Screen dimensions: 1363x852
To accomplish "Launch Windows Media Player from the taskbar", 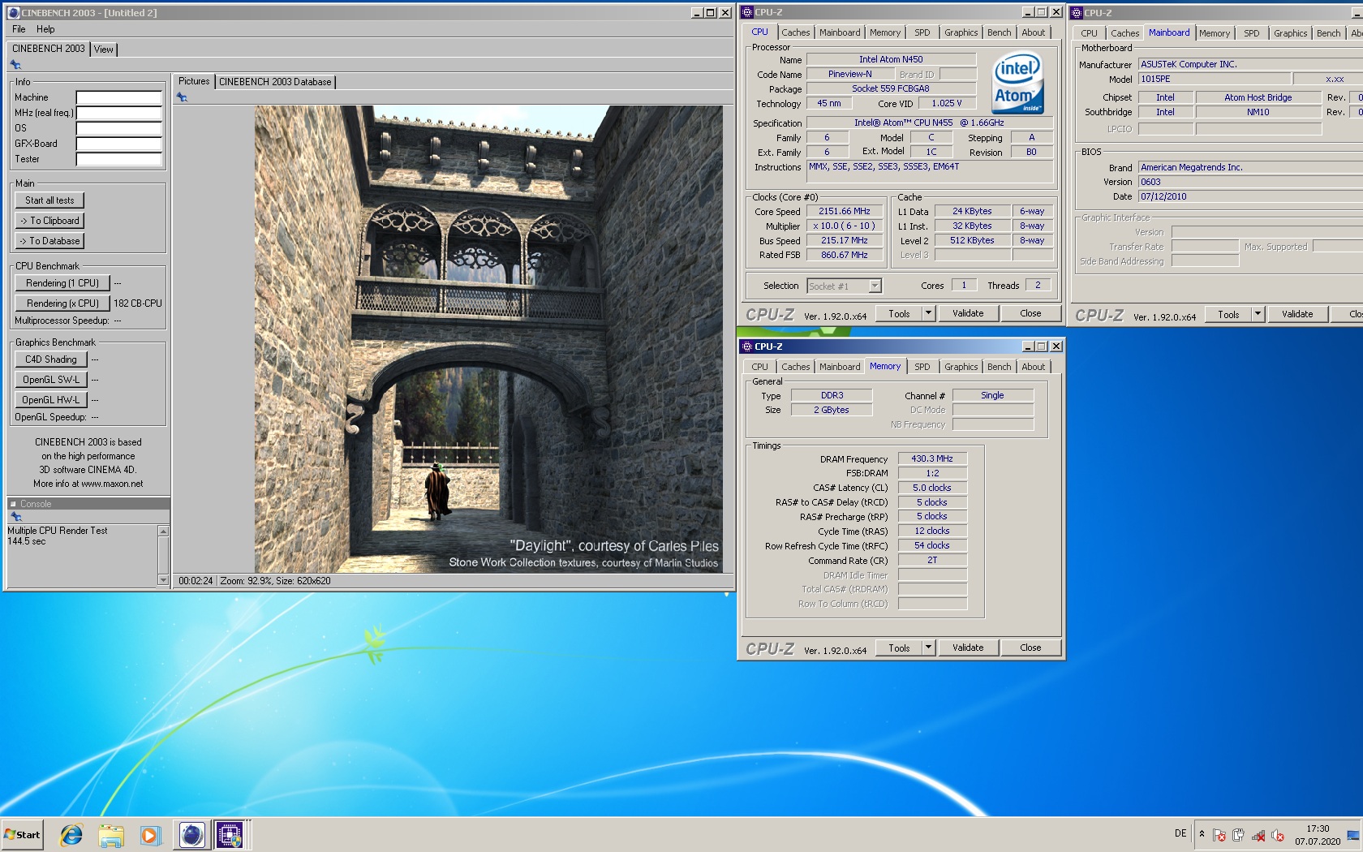I will tap(150, 834).
